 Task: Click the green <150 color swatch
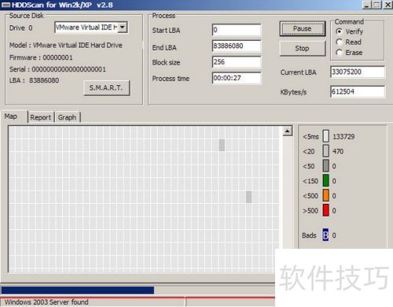(x=325, y=180)
